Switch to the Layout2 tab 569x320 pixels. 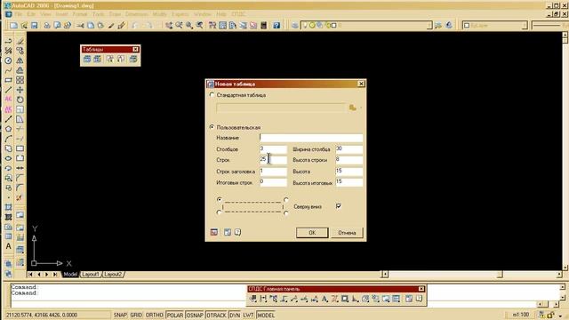(x=113, y=275)
